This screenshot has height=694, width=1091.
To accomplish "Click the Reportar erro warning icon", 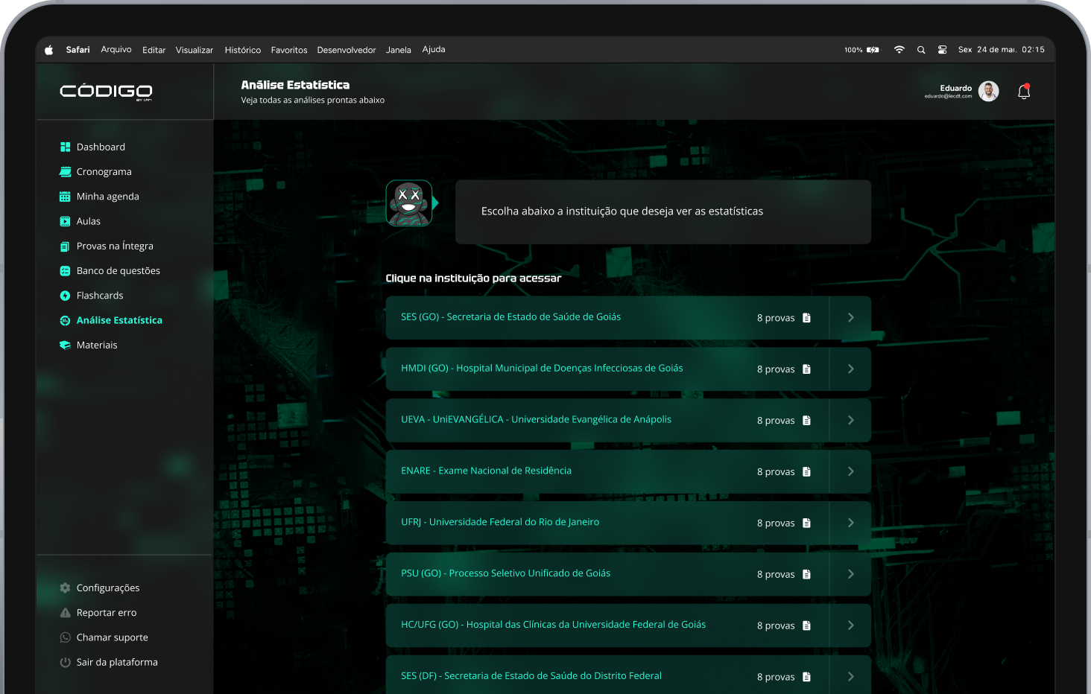I will pos(65,613).
